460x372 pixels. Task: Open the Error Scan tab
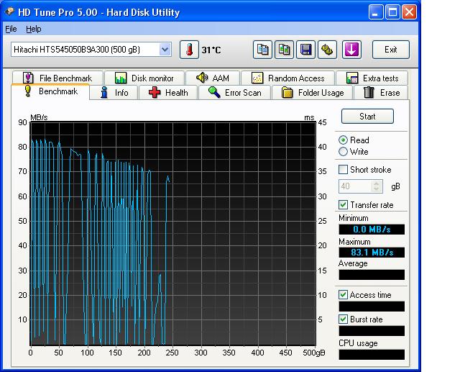[x=235, y=93]
